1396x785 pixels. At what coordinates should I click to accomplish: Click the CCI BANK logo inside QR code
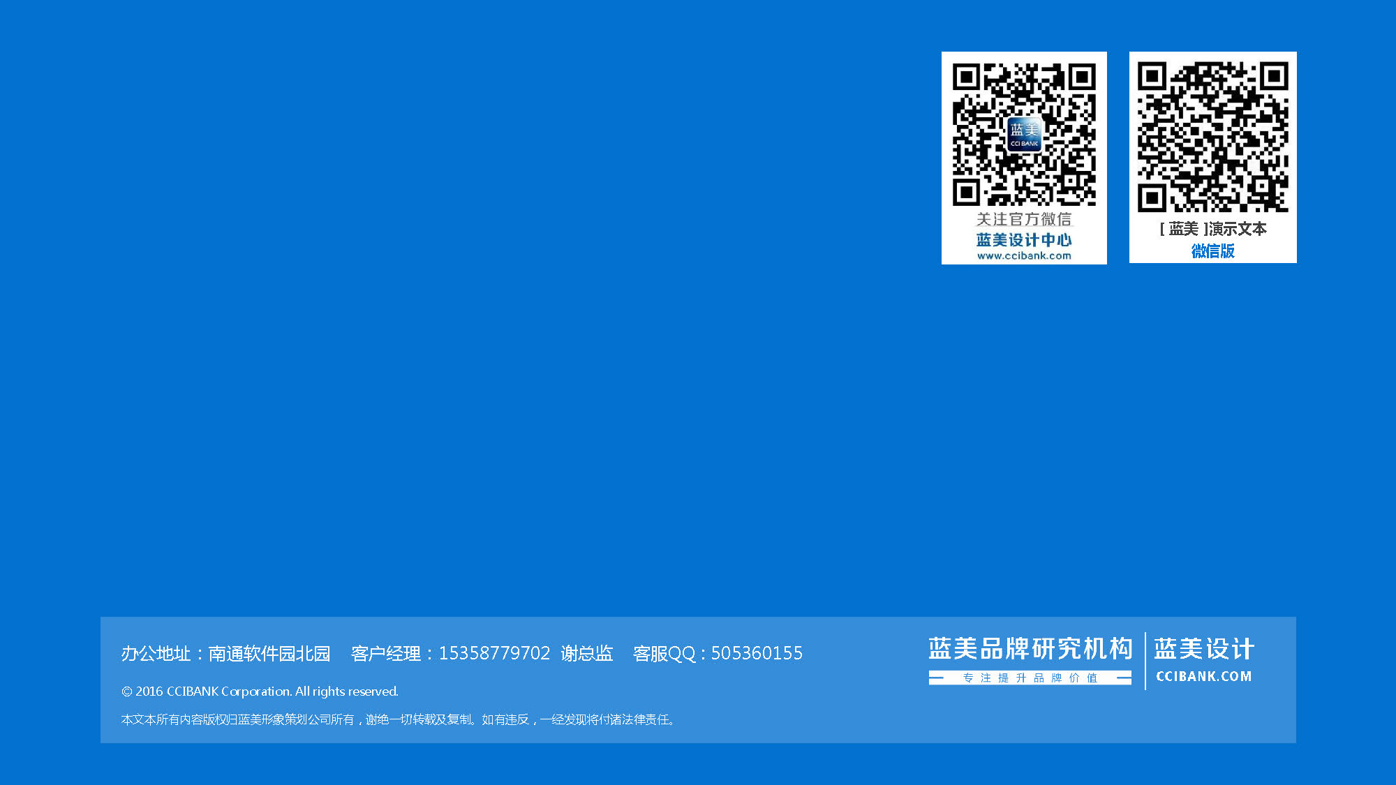point(1024,135)
